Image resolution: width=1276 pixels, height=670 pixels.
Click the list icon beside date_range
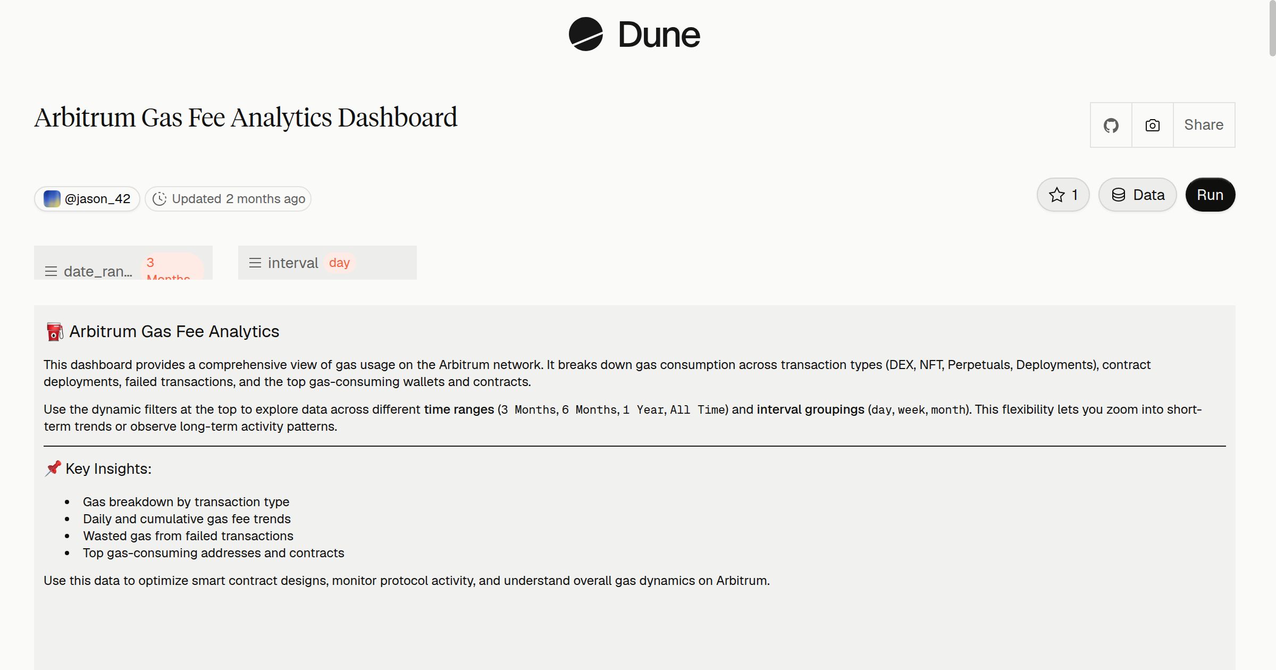pyautogui.click(x=51, y=271)
